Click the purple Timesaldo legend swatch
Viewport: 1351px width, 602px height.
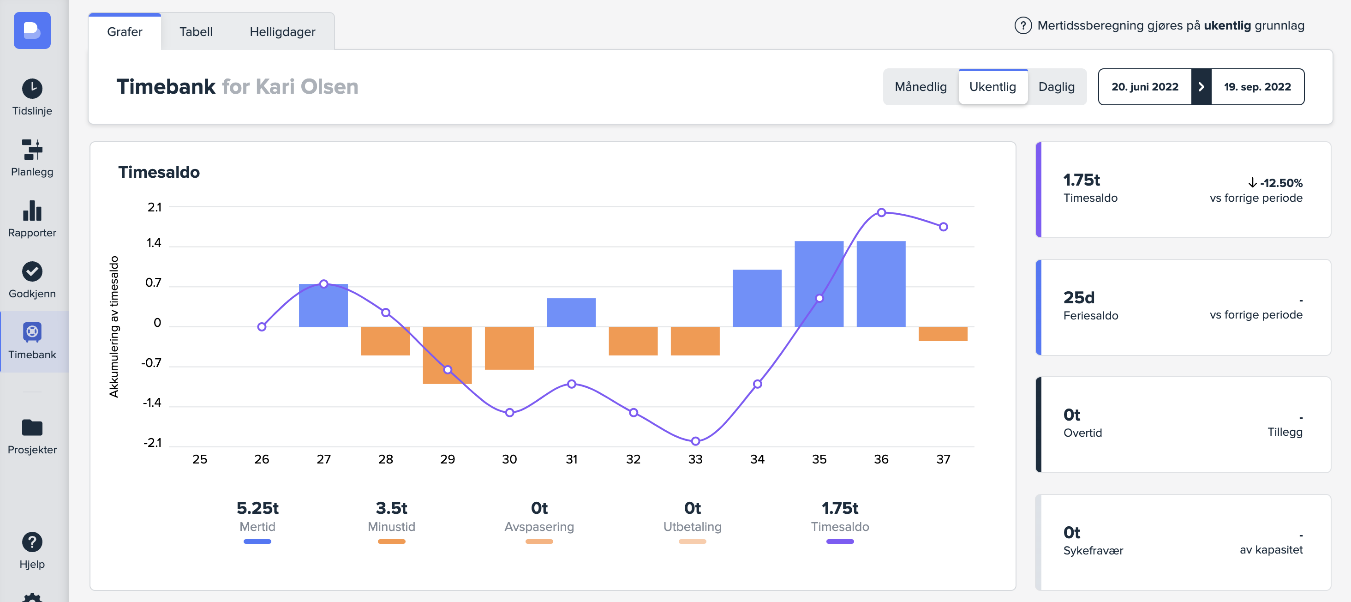[840, 541]
